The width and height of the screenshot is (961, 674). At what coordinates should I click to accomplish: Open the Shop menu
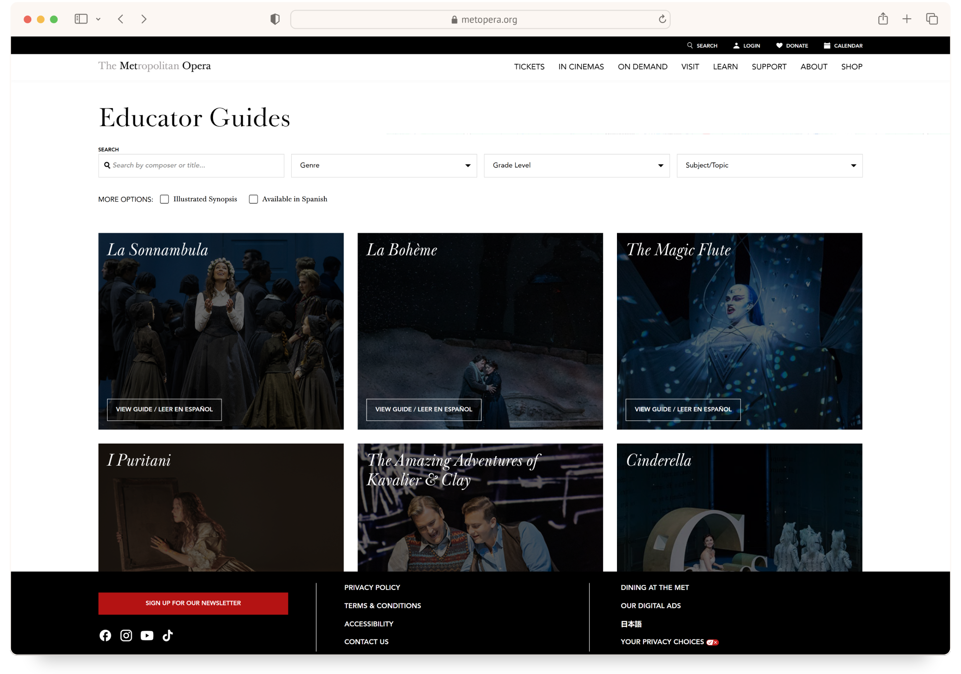[x=851, y=67]
